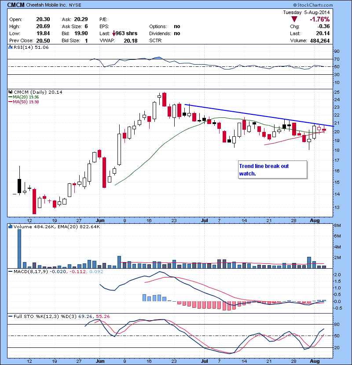This screenshot has width=352, height=365.
Task: Click the High value 20.69
Action: (43, 26)
